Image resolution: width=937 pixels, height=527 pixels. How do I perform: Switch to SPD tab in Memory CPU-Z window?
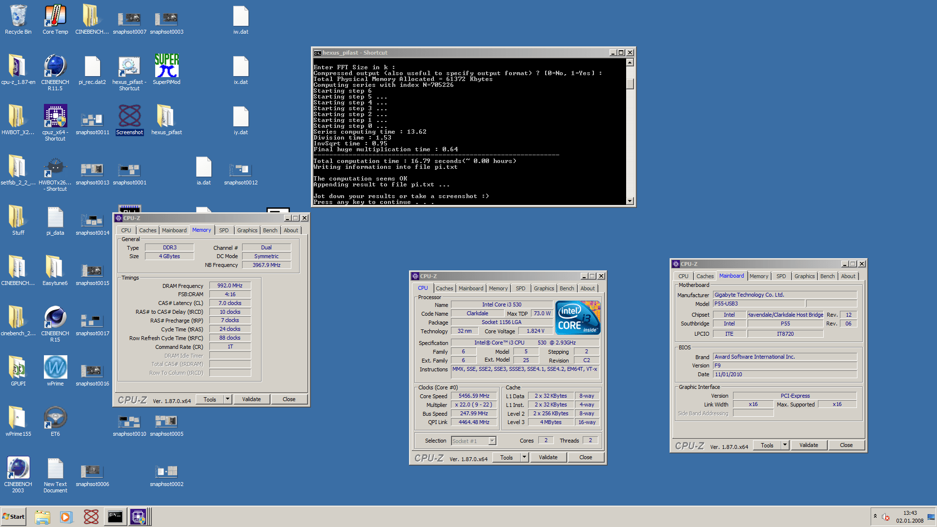(224, 230)
